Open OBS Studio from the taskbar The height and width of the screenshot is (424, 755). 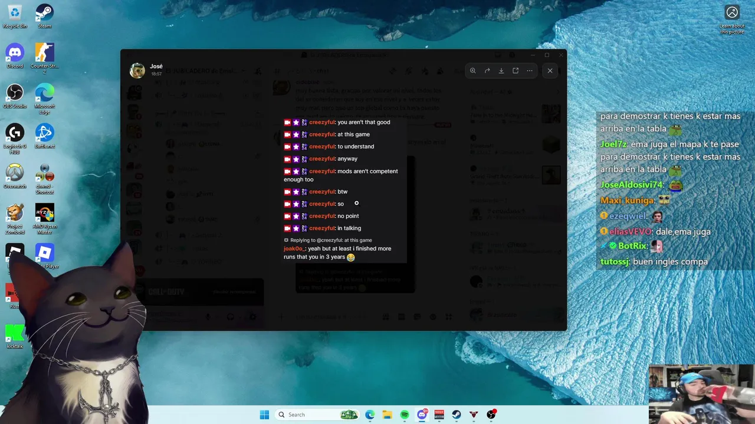point(491,415)
